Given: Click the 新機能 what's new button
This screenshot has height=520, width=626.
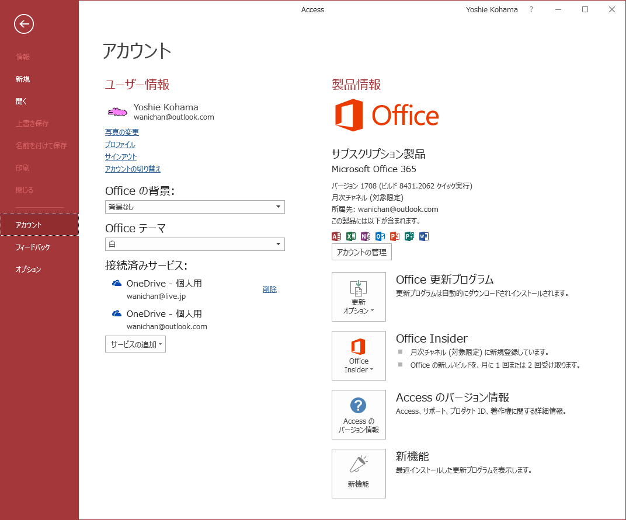Looking at the screenshot, I should click(359, 474).
